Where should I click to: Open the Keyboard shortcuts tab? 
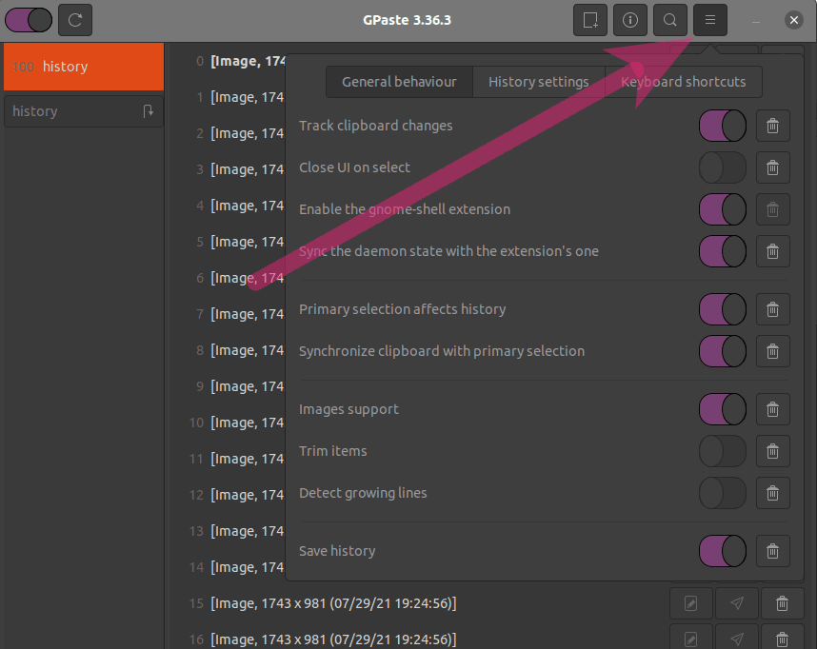(684, 82)
